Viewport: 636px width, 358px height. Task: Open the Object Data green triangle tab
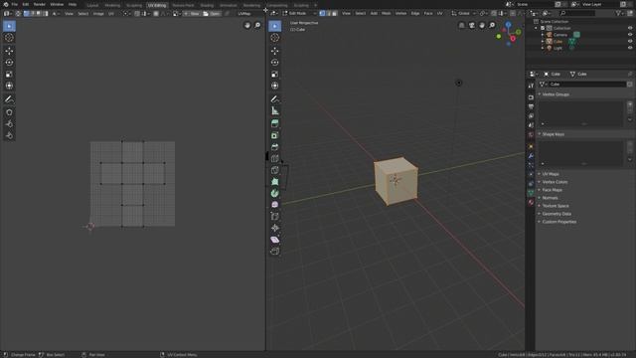531,193
